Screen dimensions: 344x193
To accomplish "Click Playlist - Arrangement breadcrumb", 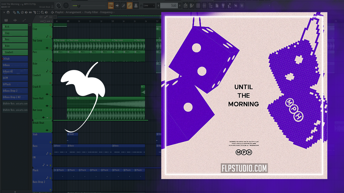I will point(68,12).
